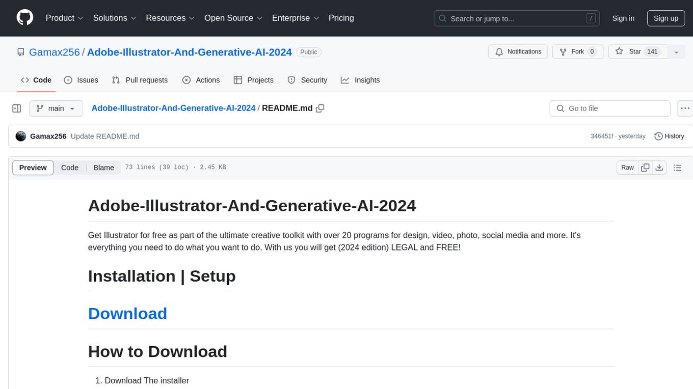This screenshot has width=693, height=389.
Task: Click the fork count 0
Action: 592,51
